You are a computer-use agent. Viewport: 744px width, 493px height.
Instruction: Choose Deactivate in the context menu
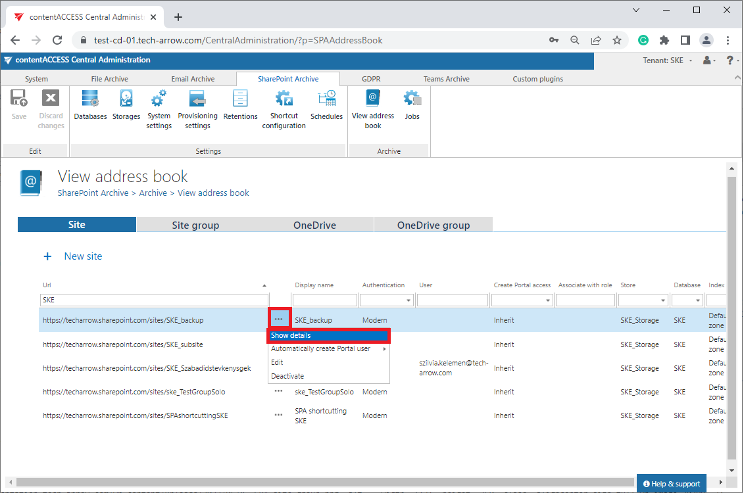coord(287,376)
